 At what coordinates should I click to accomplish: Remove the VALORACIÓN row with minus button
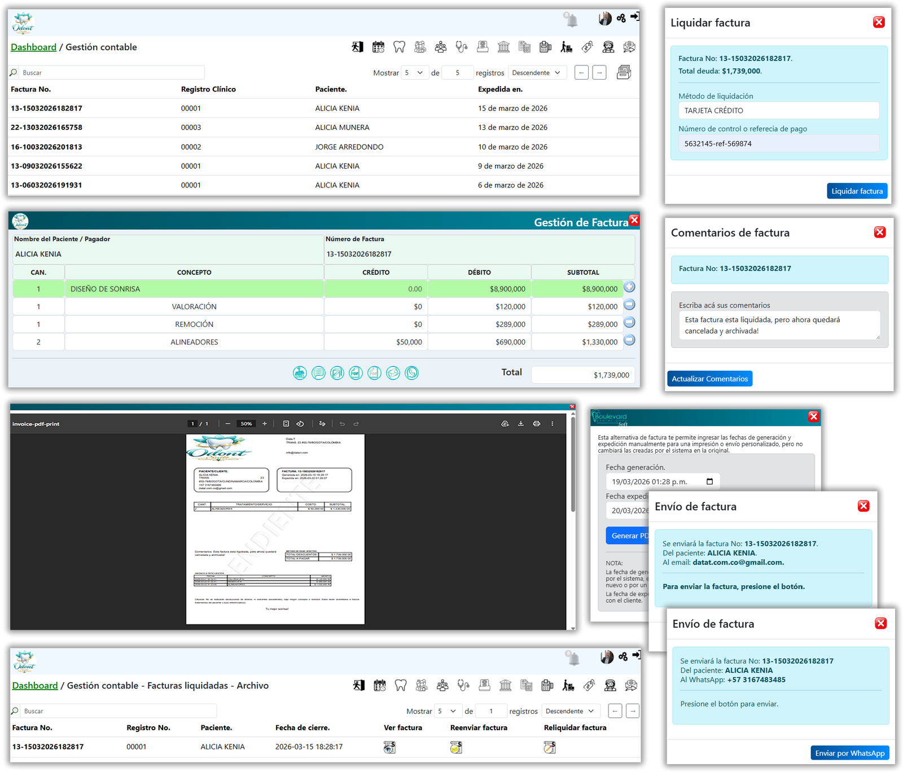pos(629,305)
